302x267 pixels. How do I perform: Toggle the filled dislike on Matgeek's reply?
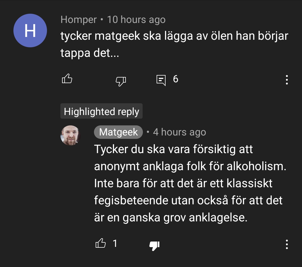(154, 246)
